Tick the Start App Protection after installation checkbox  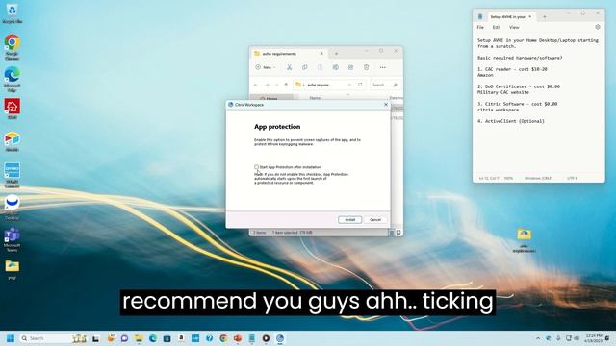tap(256, 167)
